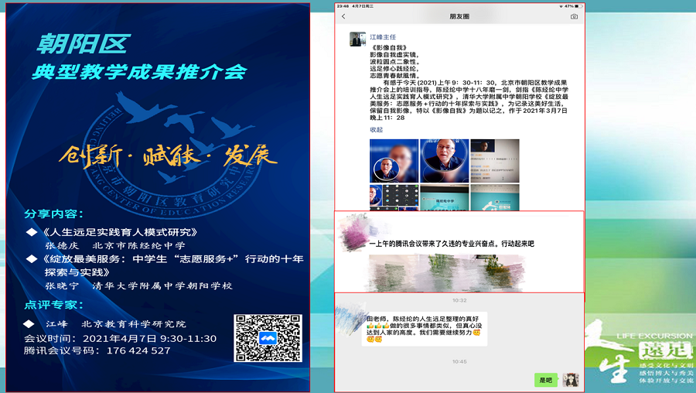The image size is (696, 393).
Task: Open 江峰主任's profile avatar
Action: coord(357,39)
